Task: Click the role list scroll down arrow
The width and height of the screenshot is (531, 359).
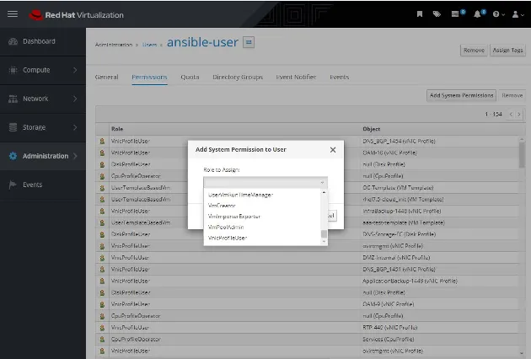Action: click(324, 242)
